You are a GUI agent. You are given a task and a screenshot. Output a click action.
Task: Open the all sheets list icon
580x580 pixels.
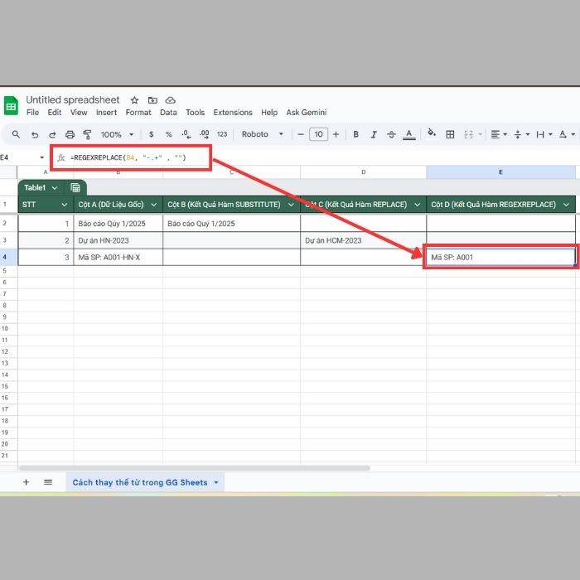pos(48,482)
